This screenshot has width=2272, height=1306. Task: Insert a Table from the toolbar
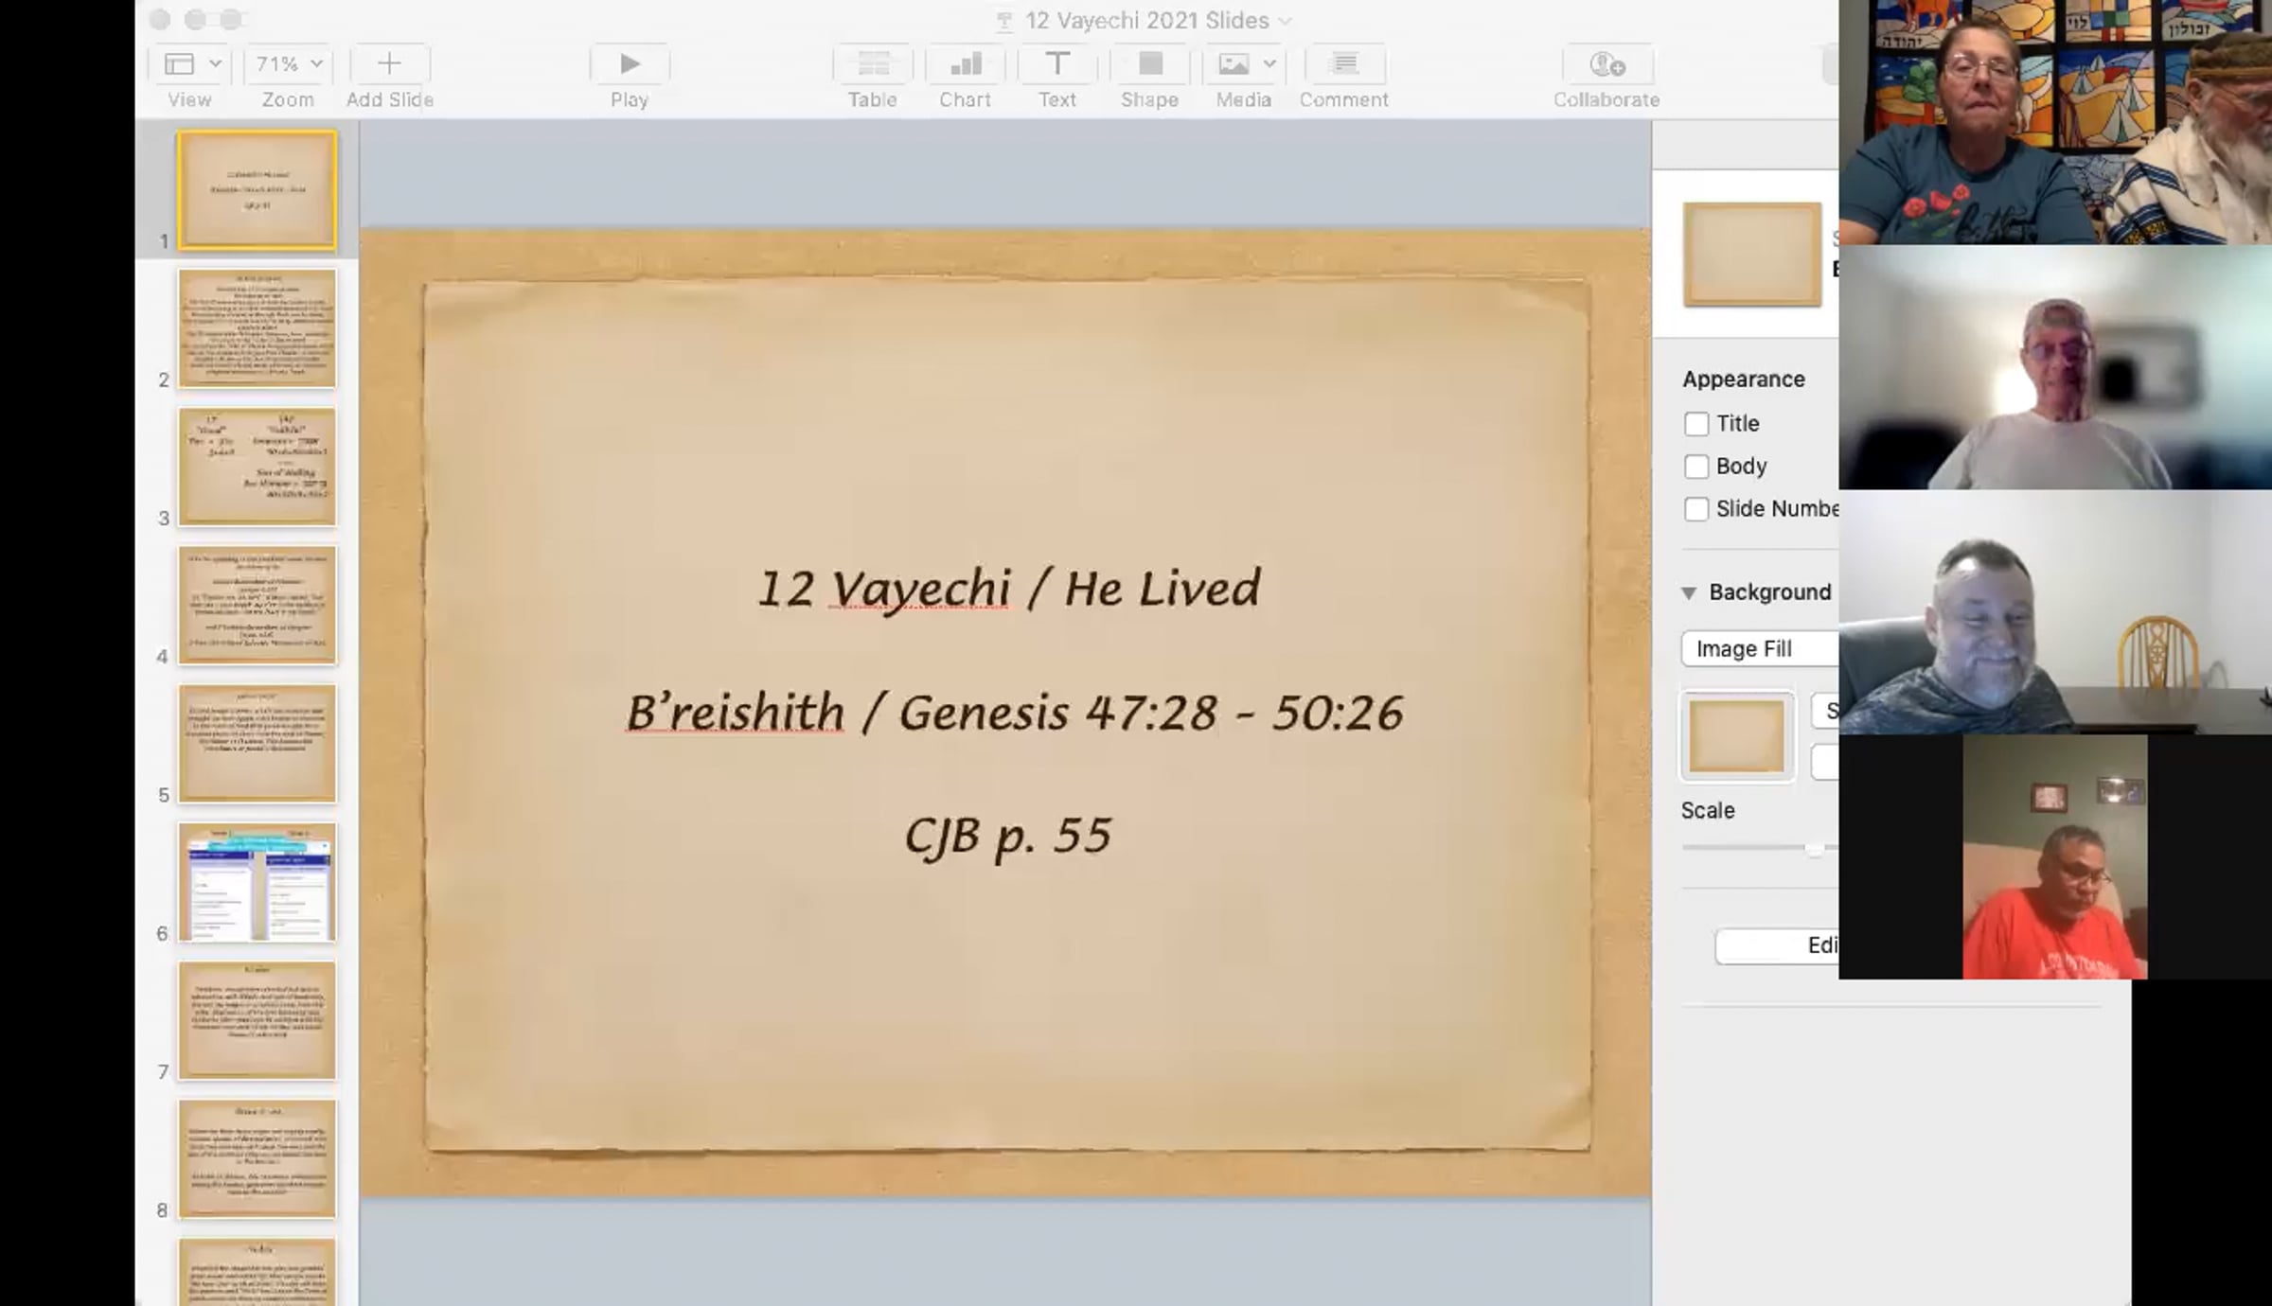pyautogui.click(x=872, y=64)
